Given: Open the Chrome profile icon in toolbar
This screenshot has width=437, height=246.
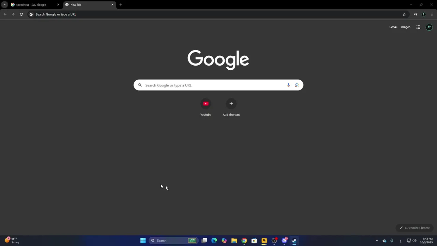Looking at the screenshot, I should (x=424, y=14).
